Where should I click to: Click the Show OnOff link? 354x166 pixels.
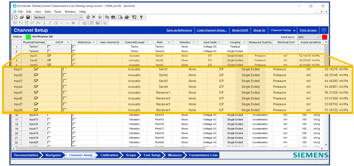[x=240, y=30]
